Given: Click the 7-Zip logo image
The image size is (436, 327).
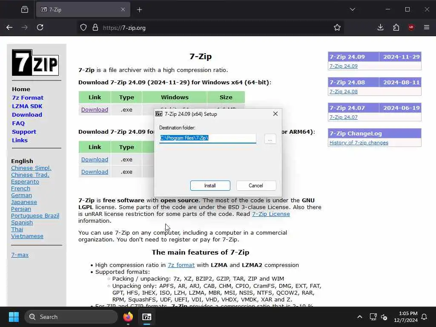Looking at the screenshot, I should coord(35,63).
